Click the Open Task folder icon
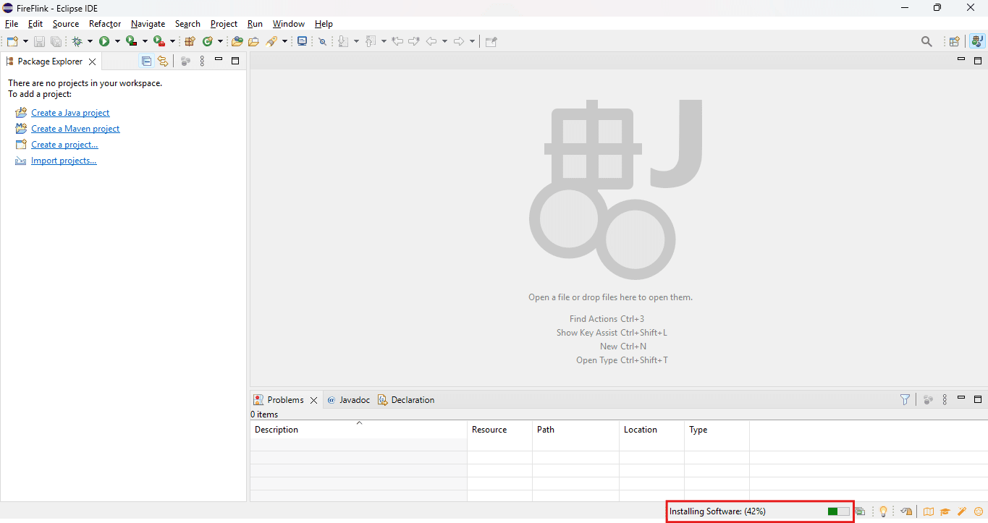The width and height of the screenshot is (988, 523). point(253,41)
